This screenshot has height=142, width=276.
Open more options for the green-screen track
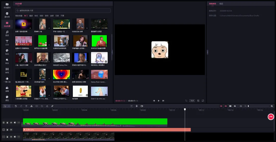click(x=19, y=123)
